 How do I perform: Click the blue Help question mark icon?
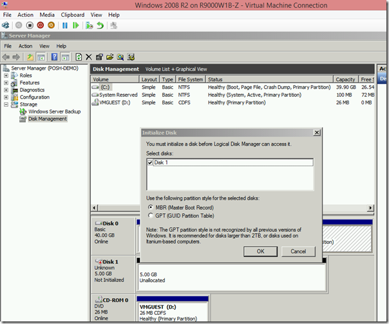[54, 57]
